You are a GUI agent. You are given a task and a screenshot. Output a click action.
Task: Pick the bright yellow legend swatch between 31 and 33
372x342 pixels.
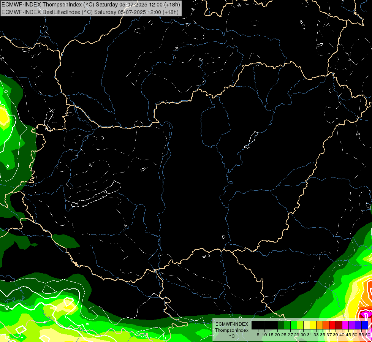313,325
